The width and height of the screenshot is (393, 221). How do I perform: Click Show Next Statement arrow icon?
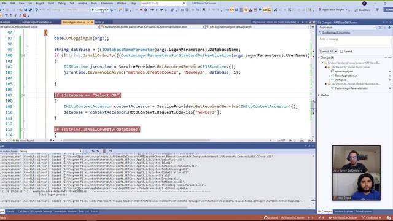[x=152, y=10]
